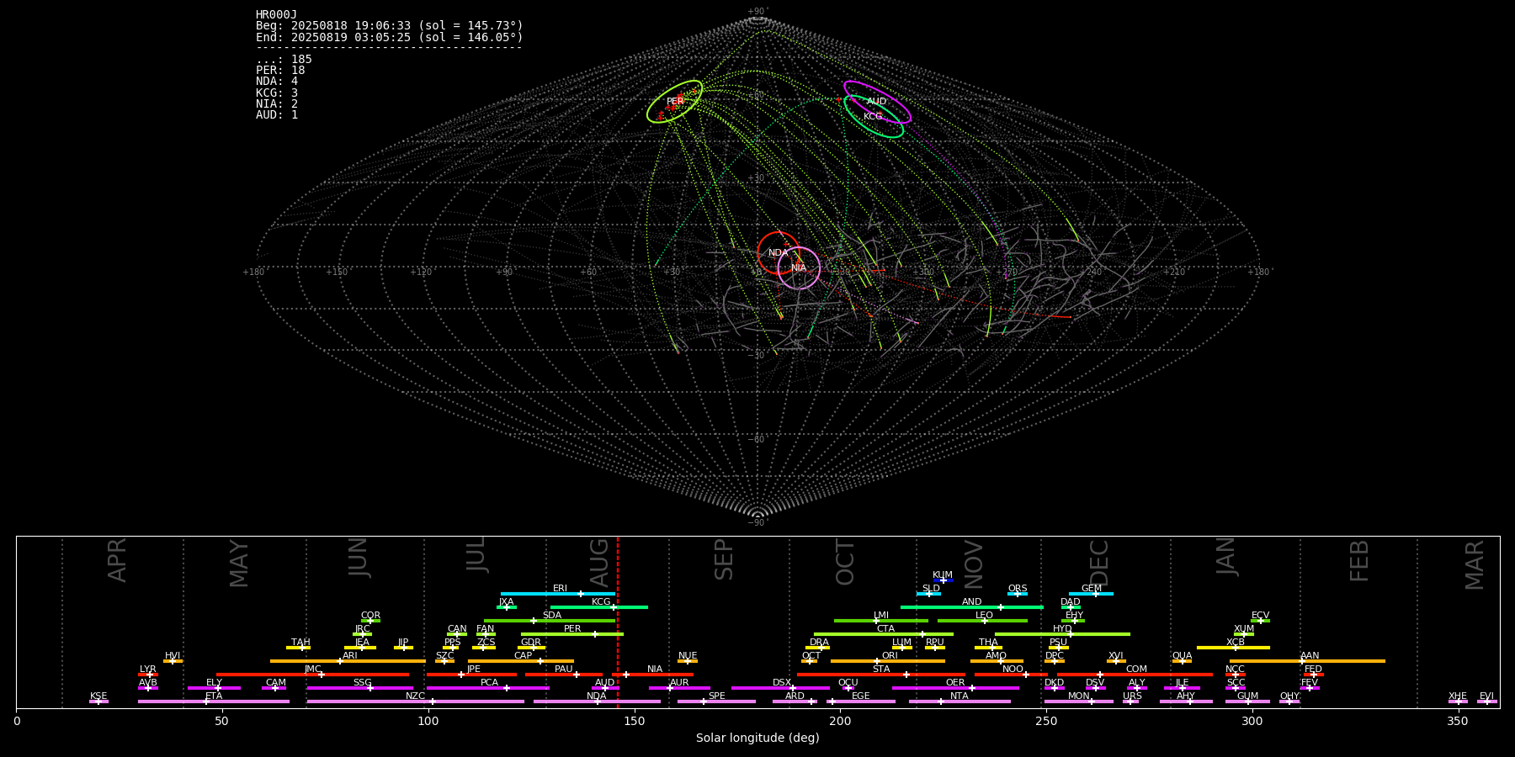1515x757 pixels.
Task: Click the '...: 185' sporadic count entry
Action: click(x=284, y=60)
